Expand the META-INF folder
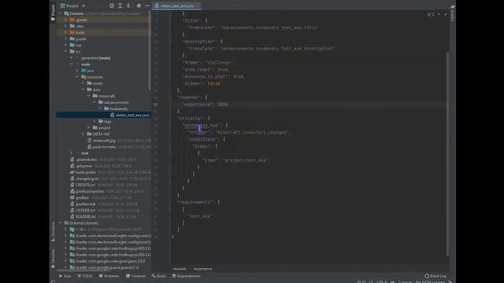The image size is (504, 283). [x=83, y=134]
